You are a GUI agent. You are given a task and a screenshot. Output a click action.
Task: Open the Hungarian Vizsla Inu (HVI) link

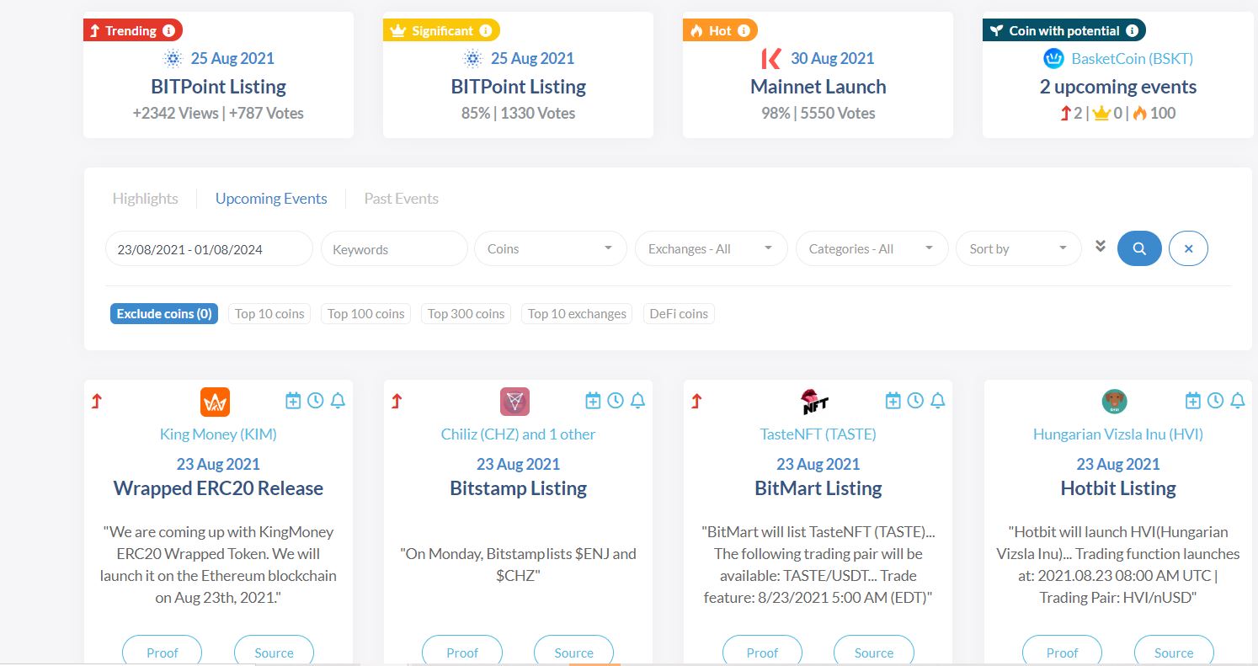[1118, 434]
